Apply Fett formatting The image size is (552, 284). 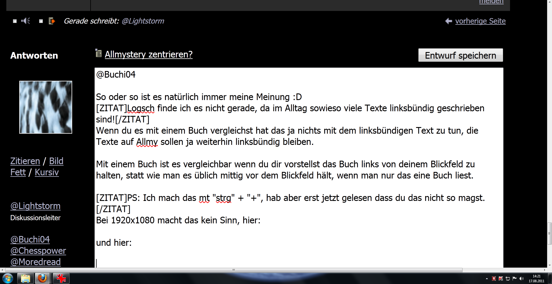(x=18, y=172)
